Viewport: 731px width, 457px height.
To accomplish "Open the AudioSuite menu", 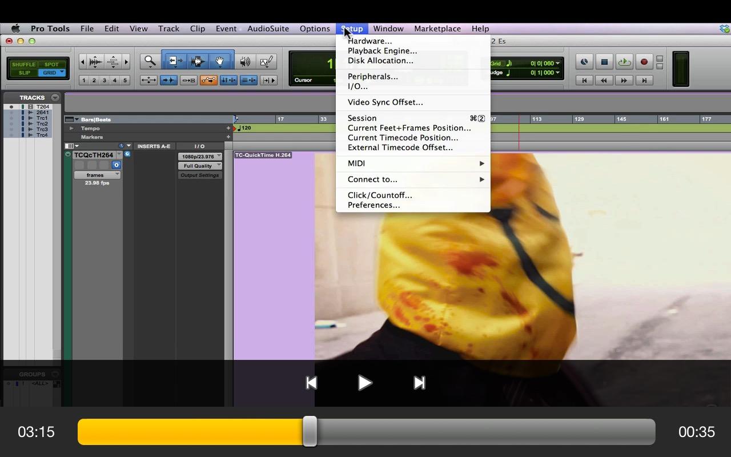I will click(x=268, y=29).
